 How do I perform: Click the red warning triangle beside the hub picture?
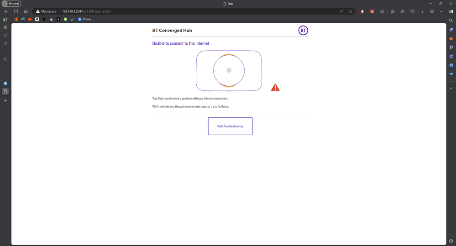pos(275,88)
